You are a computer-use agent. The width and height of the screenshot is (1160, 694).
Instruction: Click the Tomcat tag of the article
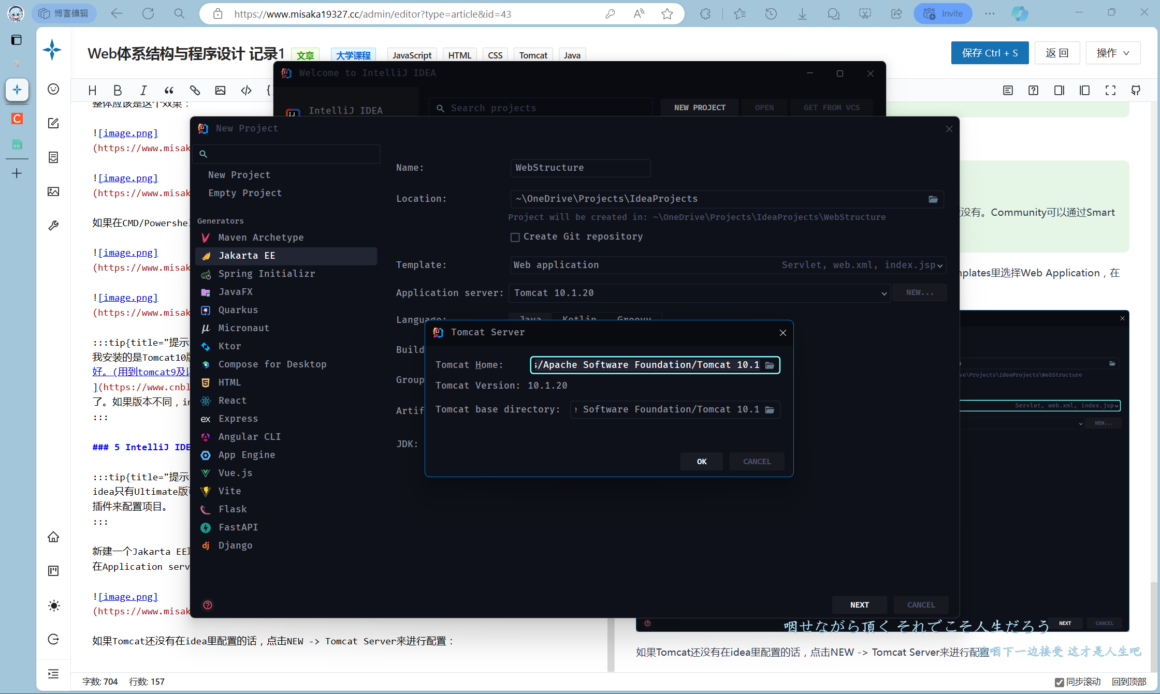pos(533,55)
